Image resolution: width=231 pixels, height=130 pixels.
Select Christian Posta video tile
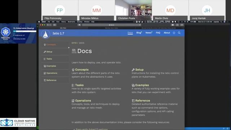(133, 10)
